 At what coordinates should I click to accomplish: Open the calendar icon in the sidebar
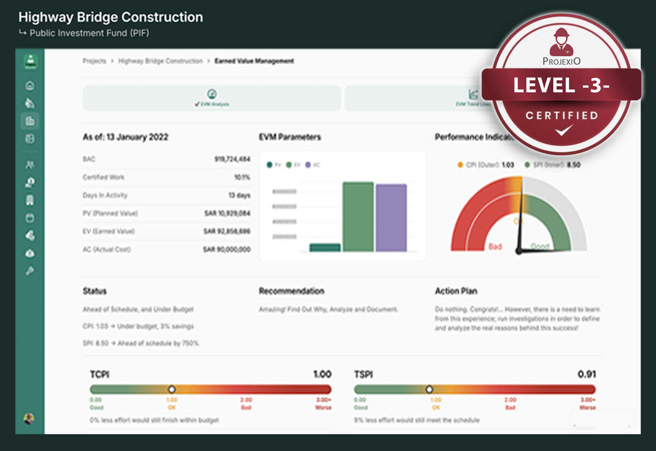(x=30, y=218)
